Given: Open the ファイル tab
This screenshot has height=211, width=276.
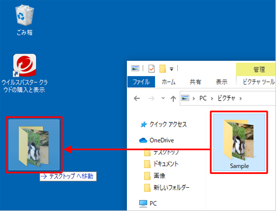Looking at the screenshot, I should tap(141, 82).
